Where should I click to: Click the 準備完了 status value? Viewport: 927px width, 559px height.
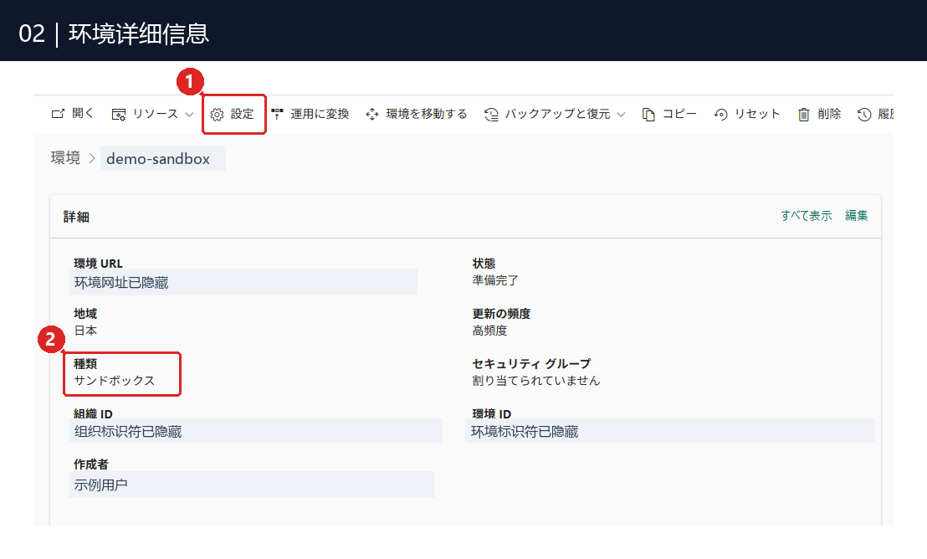tap(495, 280)
